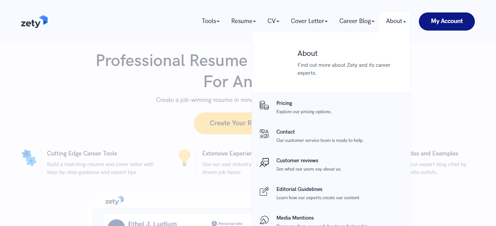Click the 'Cutting Edge Career Tools' heading
This screenshot has width=496, height=226.
[x=82, y=154]
